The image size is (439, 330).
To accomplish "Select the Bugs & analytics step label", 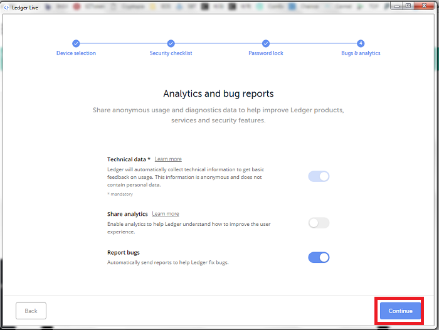I will [x=361, y=53].
